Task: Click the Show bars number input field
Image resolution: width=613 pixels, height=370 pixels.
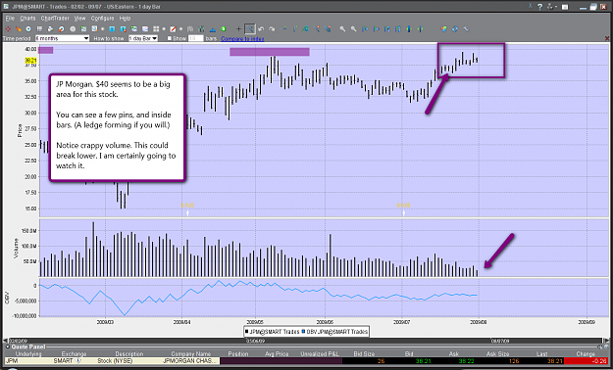Action: point(196,38)
